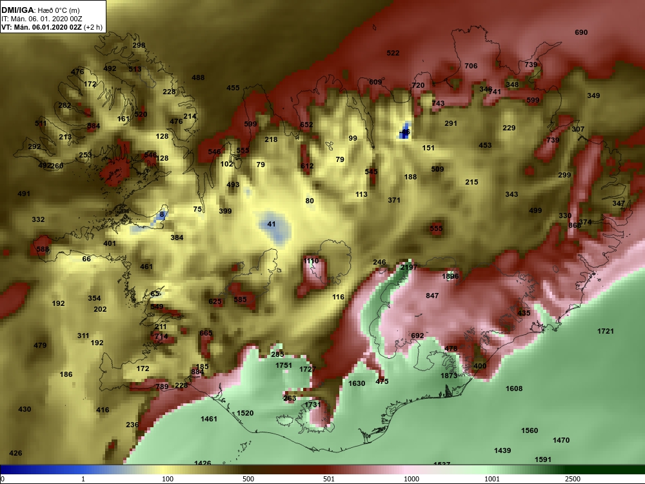Click the map value 522

tap(393, 53)
